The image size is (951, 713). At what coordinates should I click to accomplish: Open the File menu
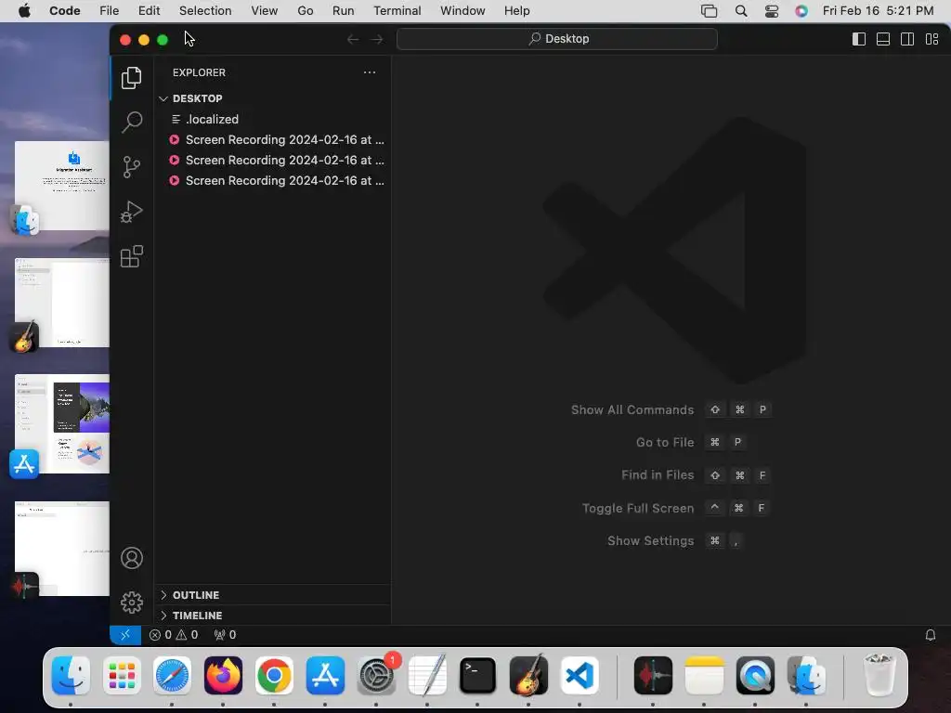pyautogui.click(x=110, y=11)
